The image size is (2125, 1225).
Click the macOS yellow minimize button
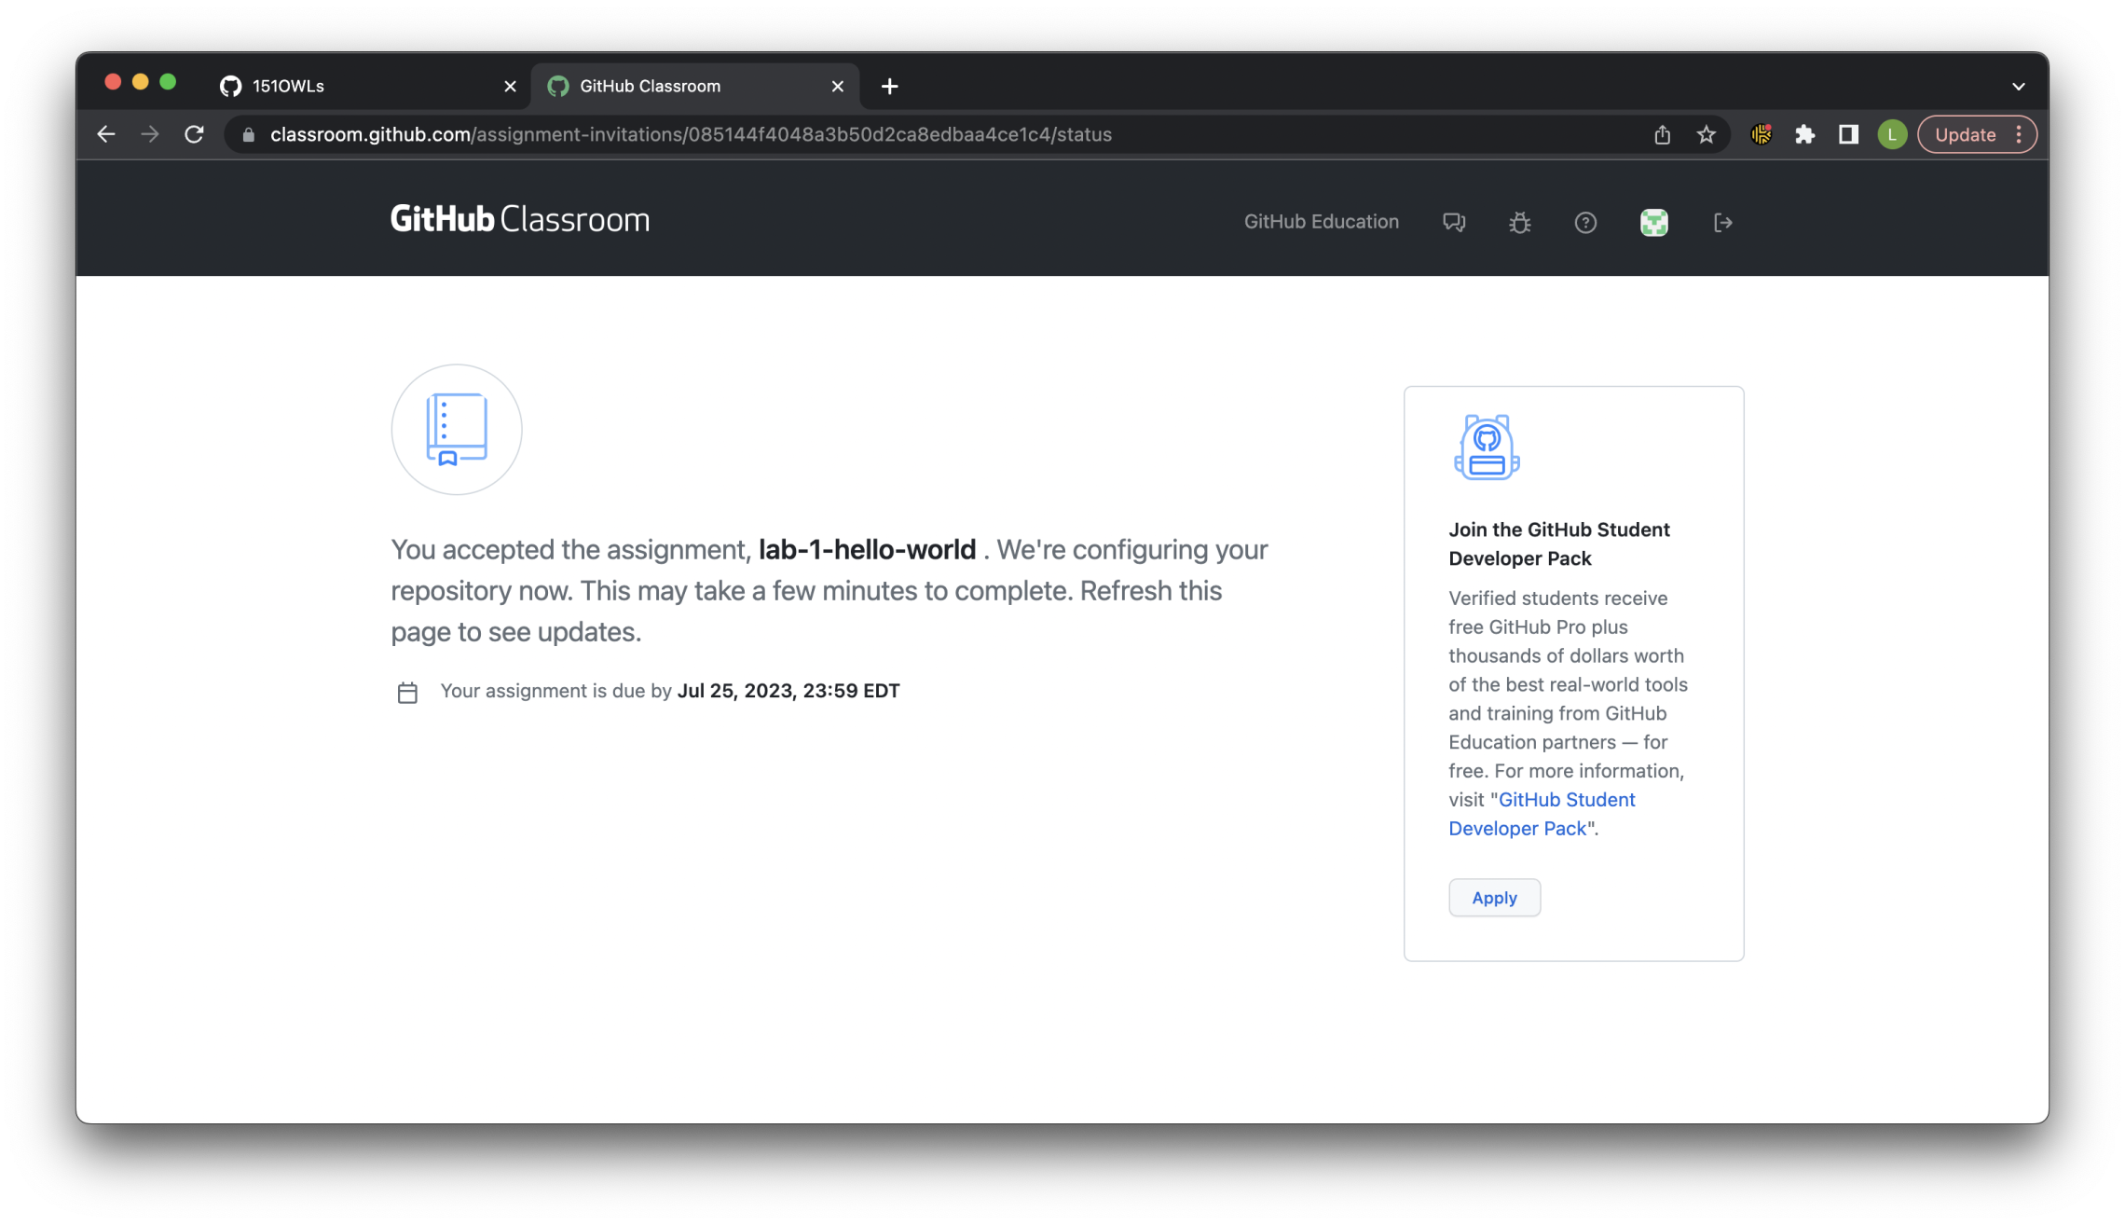click(141, 82)
